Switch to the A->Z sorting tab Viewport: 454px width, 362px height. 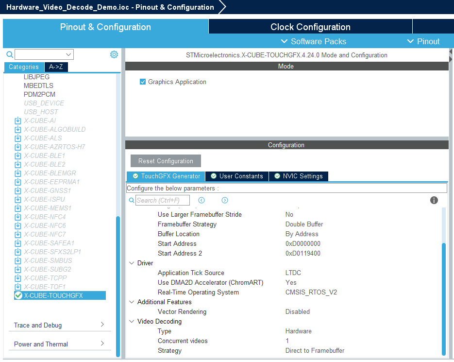tap(56, 67)
